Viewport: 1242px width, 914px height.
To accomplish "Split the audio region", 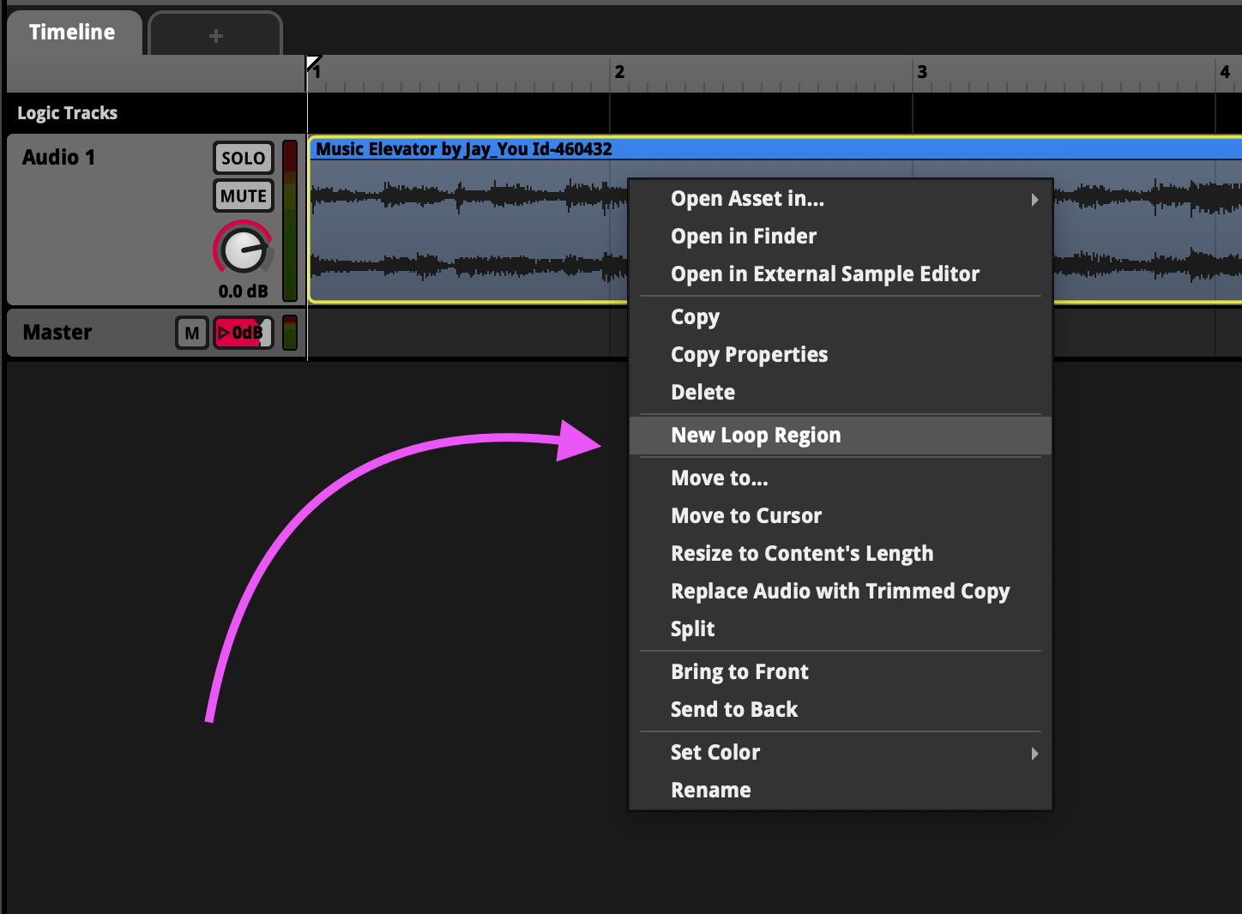I will (692, 629).
